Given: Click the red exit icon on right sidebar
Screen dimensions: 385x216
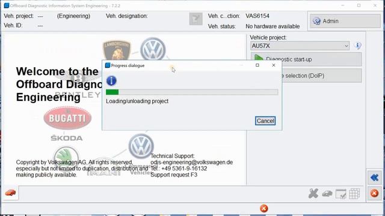Looking at the screenshot, I should pos(374,193).
